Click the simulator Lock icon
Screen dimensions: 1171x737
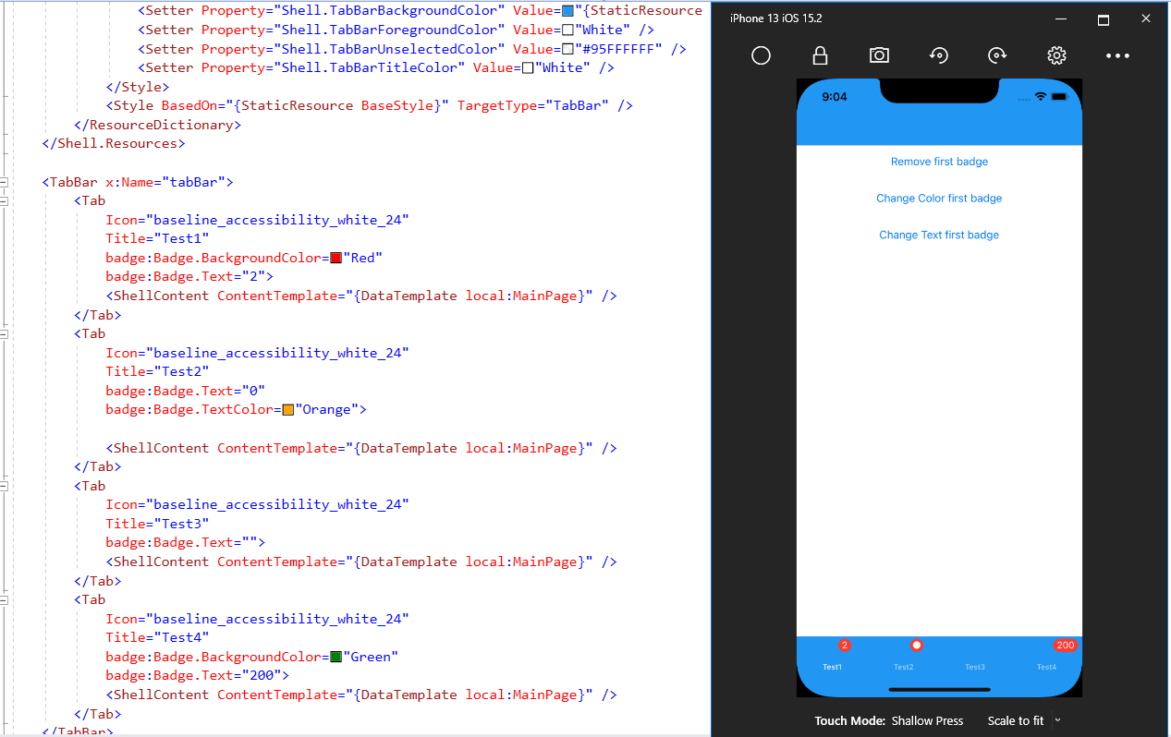[820, 55]
